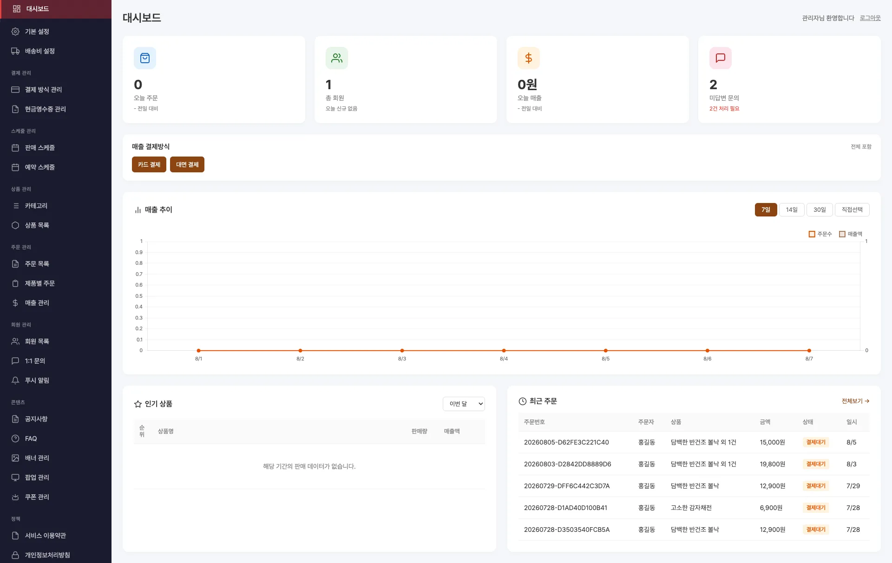Open 전체보기 for recent orders

[x=855, y=401]
